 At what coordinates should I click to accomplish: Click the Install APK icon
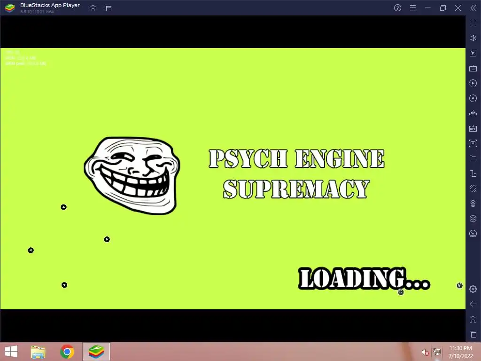[473, 128]
